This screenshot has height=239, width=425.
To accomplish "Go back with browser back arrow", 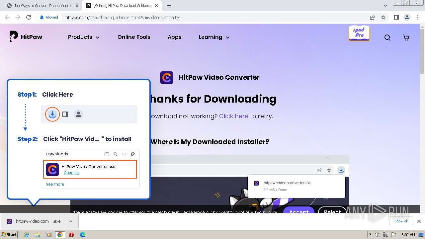I will pos(8,17).
